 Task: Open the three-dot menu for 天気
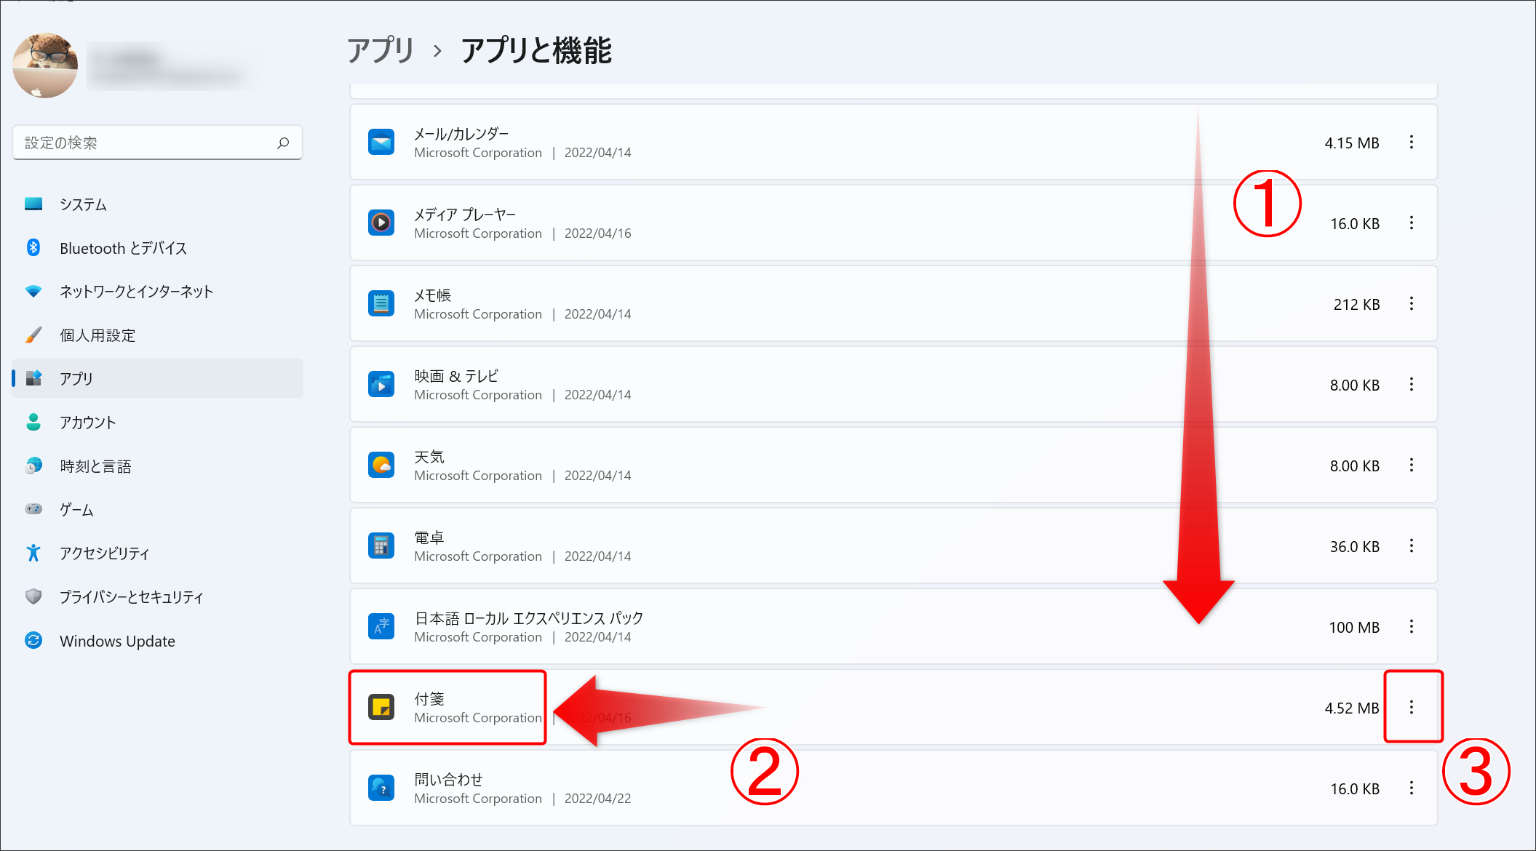[1411, 466]
